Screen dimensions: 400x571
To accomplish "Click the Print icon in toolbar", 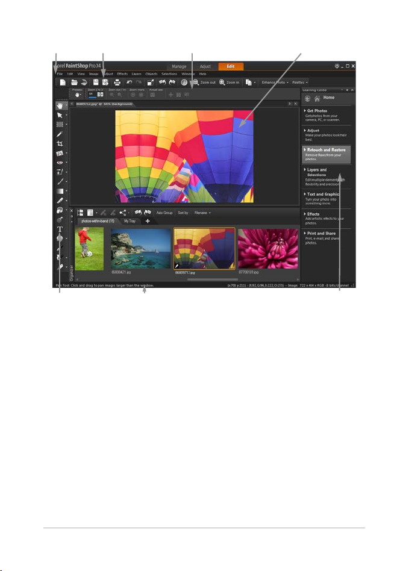I will point(117,83).
